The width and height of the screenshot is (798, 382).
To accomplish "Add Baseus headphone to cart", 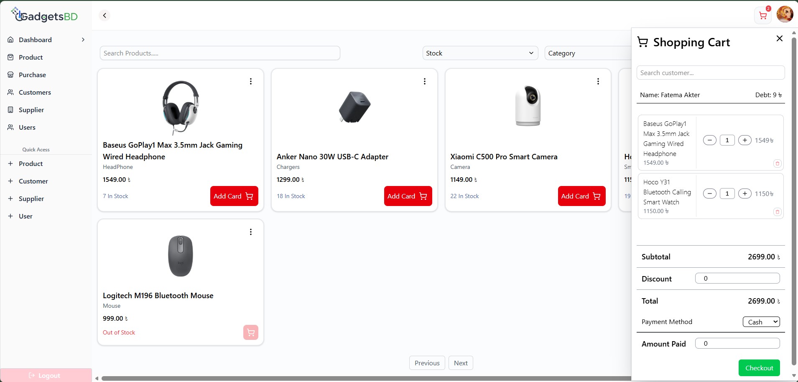I will (234, 196).
